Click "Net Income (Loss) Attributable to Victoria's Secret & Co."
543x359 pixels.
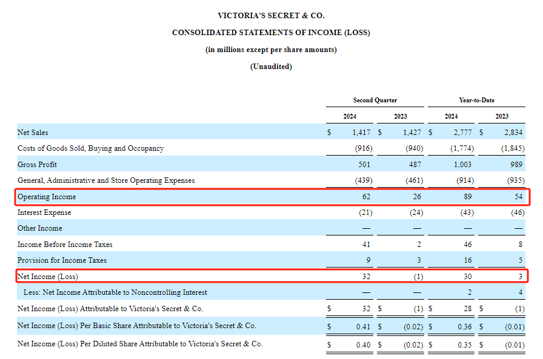[110, 309]
